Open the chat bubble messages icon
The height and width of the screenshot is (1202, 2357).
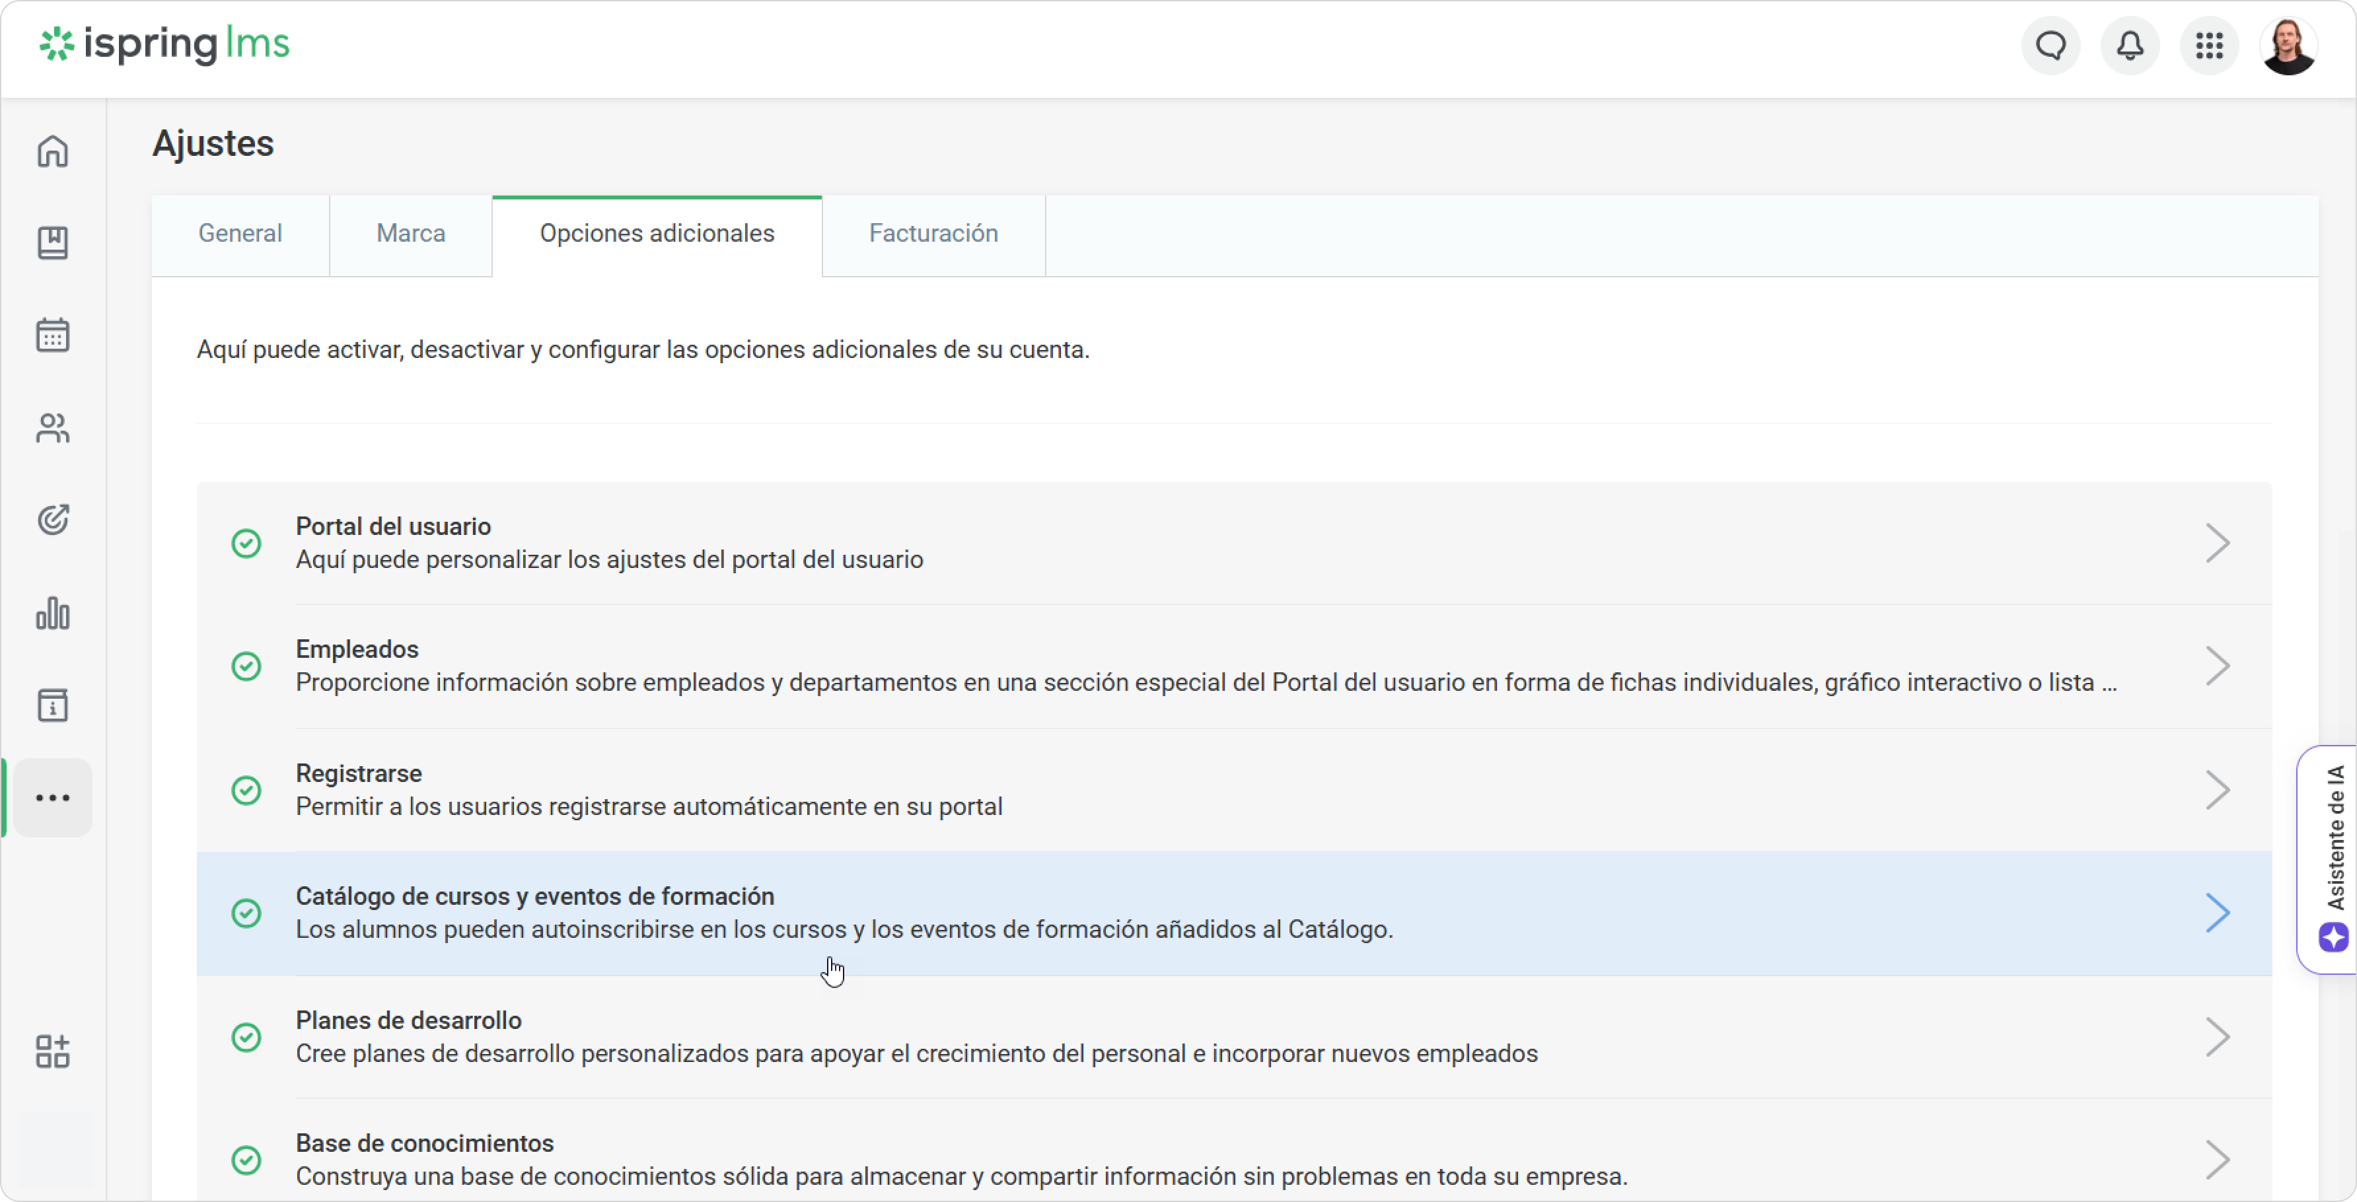click(2050, 46)
